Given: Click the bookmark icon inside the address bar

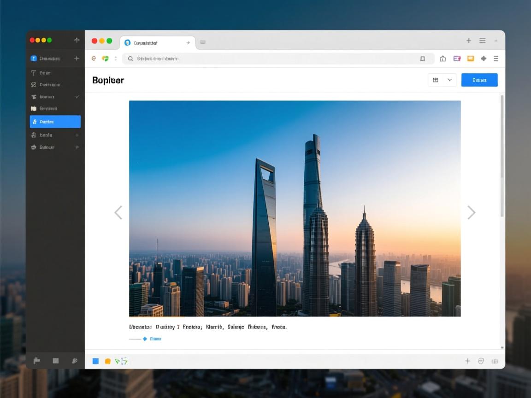Looking at the screenshot, I should [x=422, y=59].
